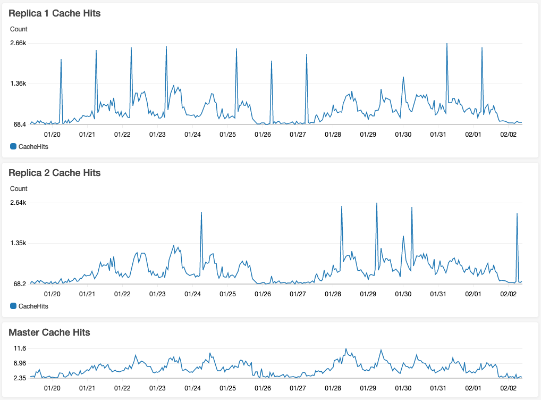
Task: Click the 01/26 date label in Replica 1 chart
Action: click(x=263, y=135)
